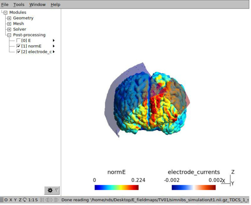
Task: Click the 'Done reading' status message
Action: click(x=155, y=200)
